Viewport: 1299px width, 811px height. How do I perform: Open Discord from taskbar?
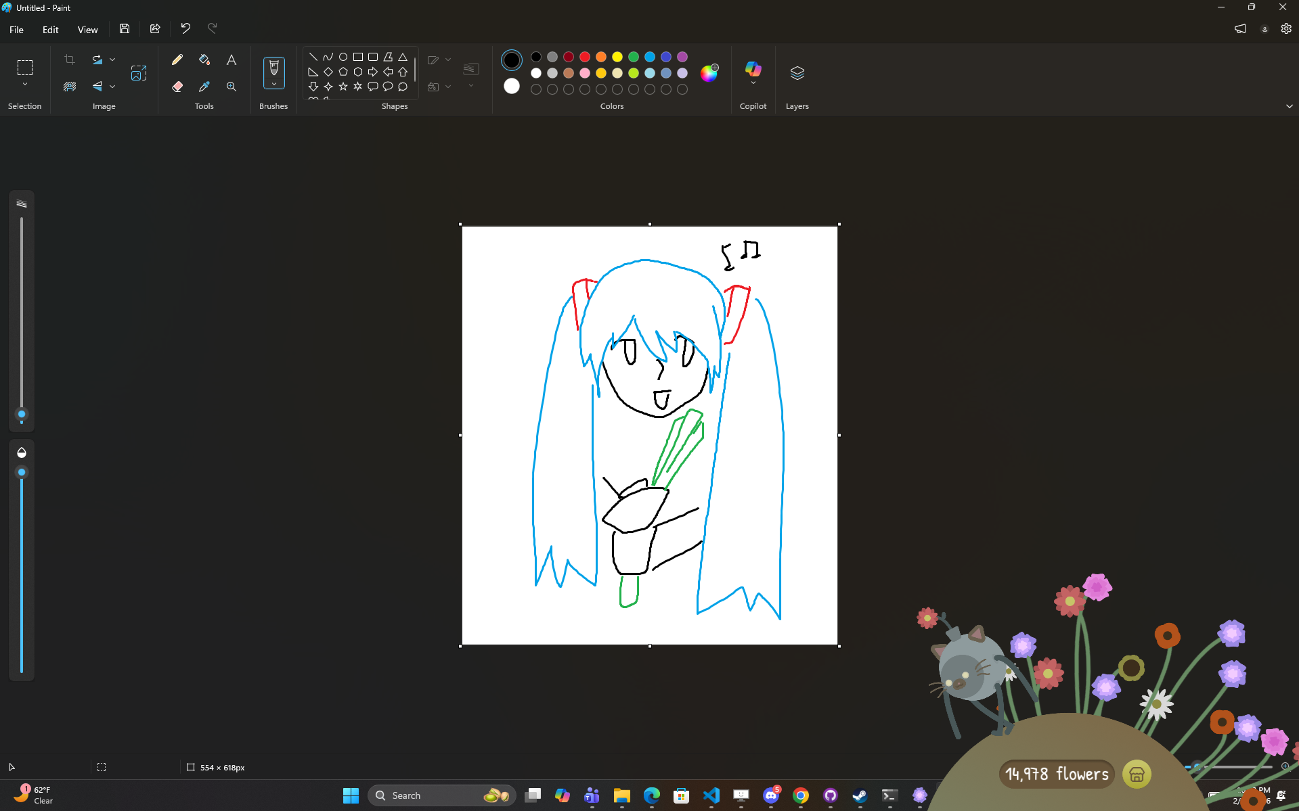click(771, 795)
